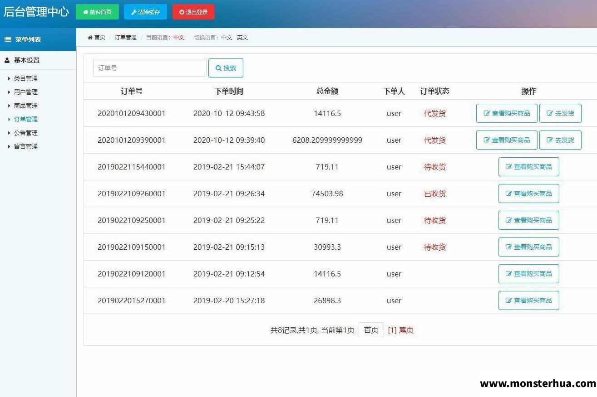Image resolution: width=597 pixels, height=397 pixels.
Task: Focus the 订单号 search input field
Action: point(149,68)
